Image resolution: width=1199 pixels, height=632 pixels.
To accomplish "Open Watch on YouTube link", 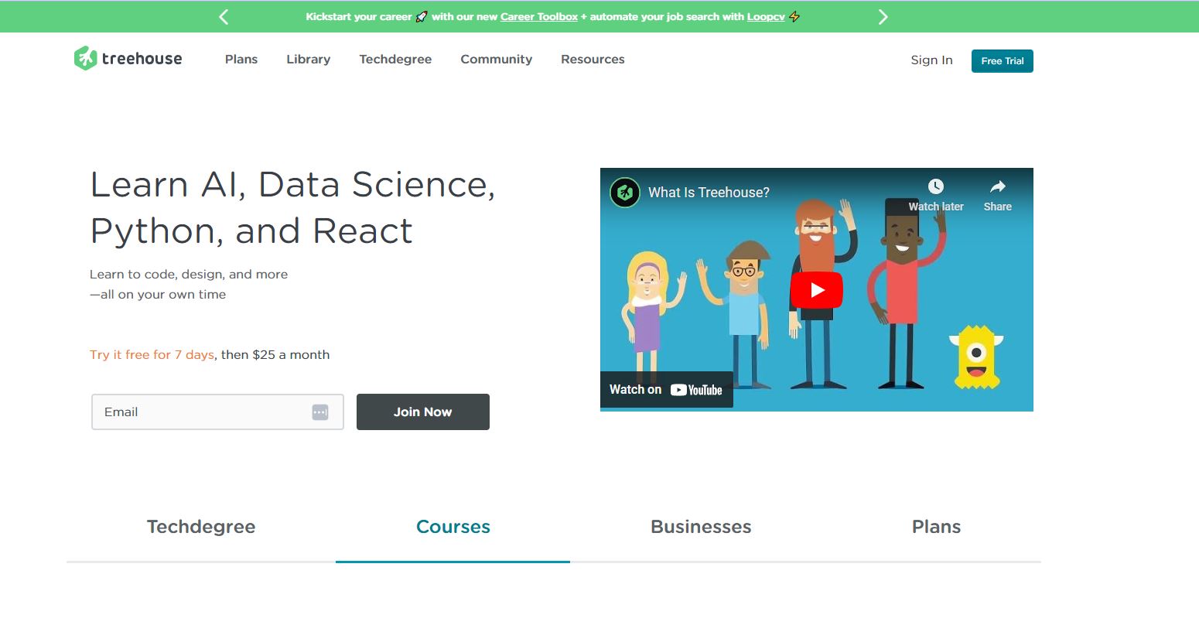I will [667, 390].
